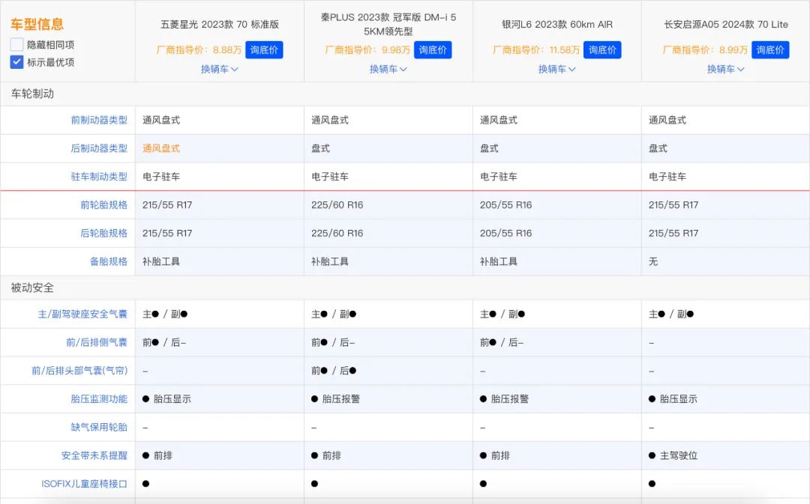Image resolution: width=810 pixels, height=504 pixels.
Task: Open the 银河L6 2023款 60km AIR title
Action: [x=556, y=24]
